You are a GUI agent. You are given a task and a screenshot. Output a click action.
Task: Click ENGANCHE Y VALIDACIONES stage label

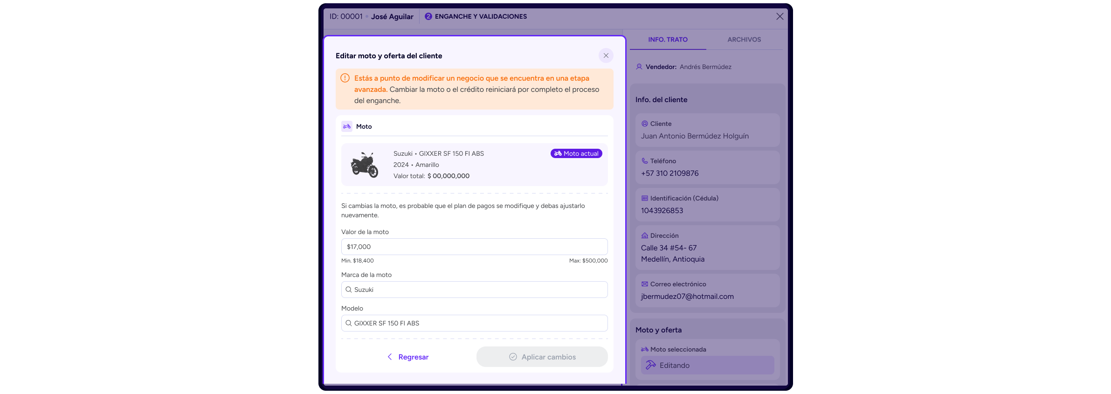coord(481,16)
